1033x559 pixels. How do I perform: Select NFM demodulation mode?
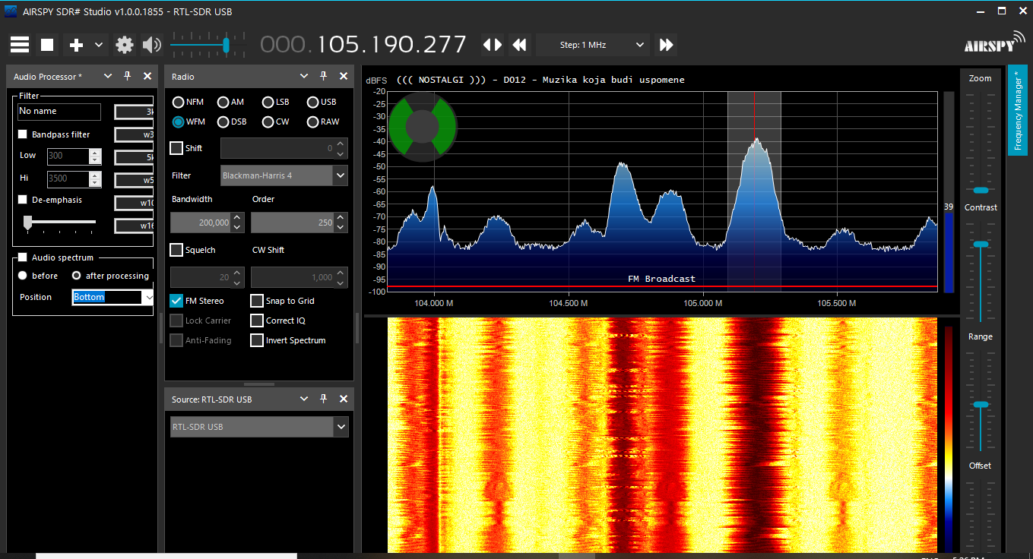pyautogui.click(x=189, y=102)
